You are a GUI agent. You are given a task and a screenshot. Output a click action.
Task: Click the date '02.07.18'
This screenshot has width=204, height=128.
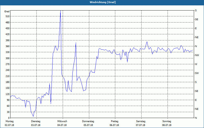tap(9, 125)
